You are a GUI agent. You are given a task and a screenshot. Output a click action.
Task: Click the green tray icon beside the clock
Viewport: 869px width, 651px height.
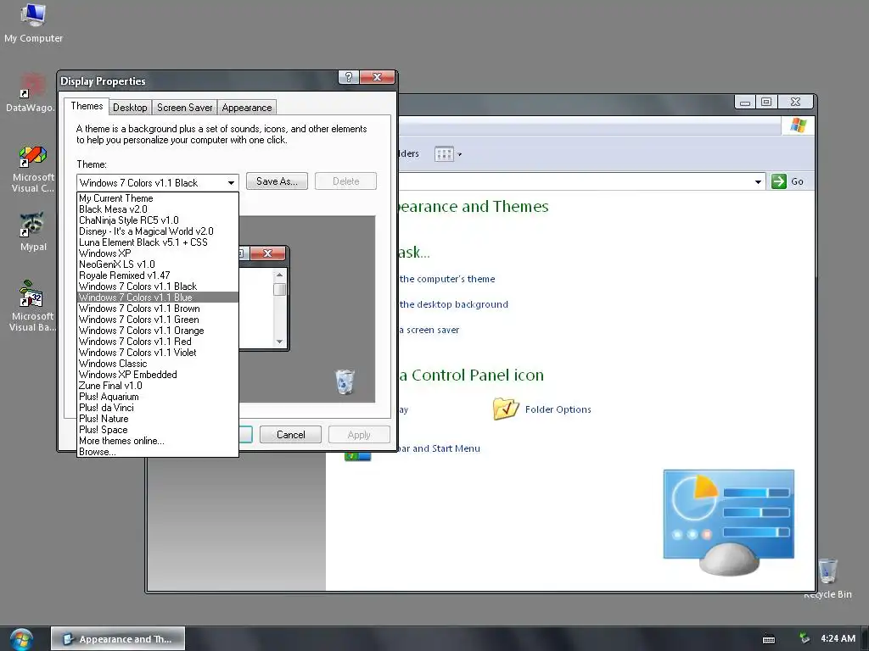(x=805, y=638)
